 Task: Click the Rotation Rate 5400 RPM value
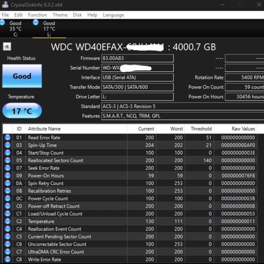click(244, 77)
